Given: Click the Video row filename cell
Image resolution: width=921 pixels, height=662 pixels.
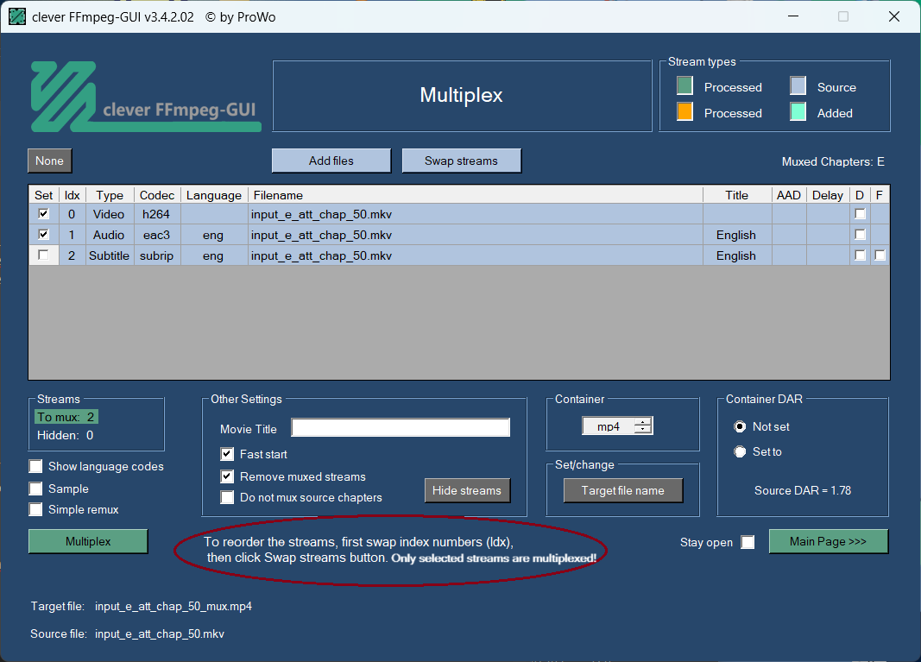Looking at the screenshot, I should [x=476, y=214].
